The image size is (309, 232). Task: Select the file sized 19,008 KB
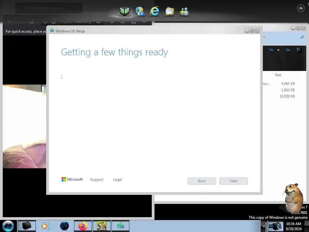287,96
